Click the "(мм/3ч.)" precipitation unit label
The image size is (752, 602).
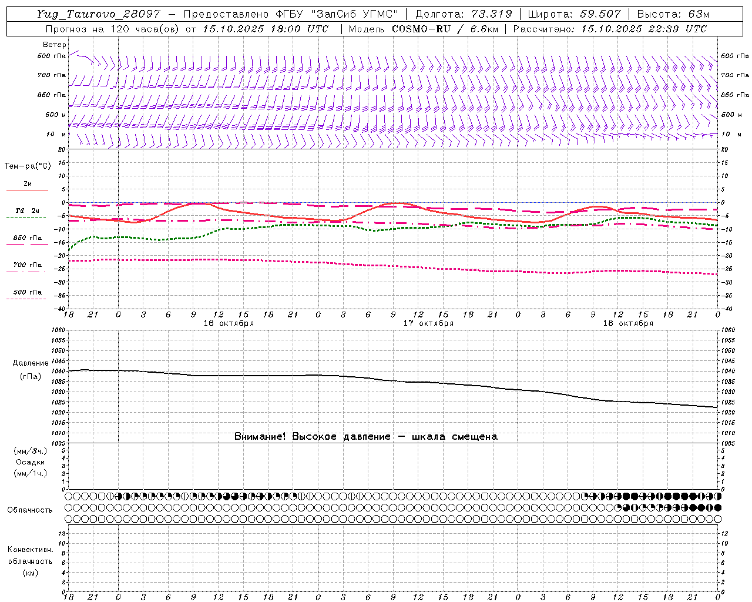(31, 451)
